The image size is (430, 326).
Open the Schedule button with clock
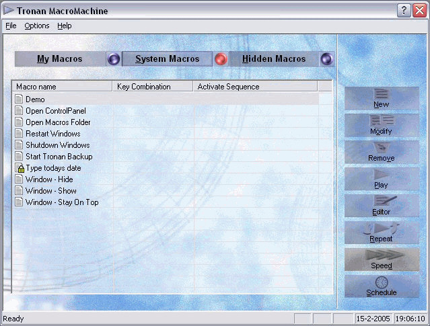pyautogui.click(x=382, y=286)
